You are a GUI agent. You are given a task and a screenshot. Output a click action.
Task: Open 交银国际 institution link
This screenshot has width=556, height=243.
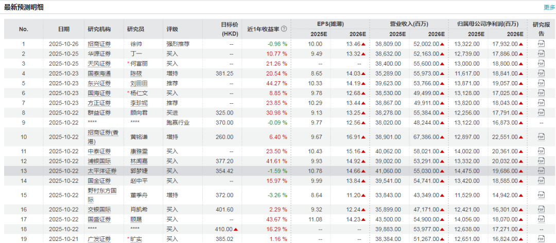click(99, 210)
